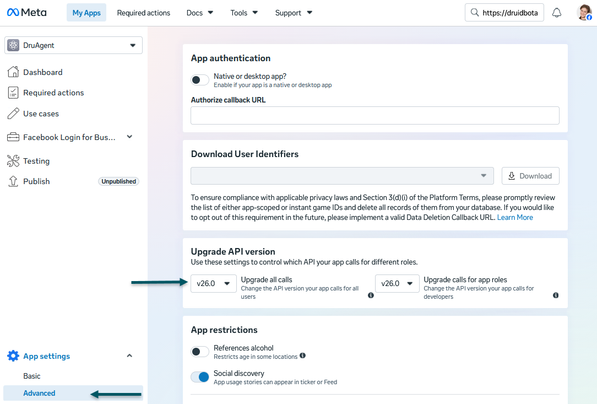597x404 pixels.
Task: Open the DruAgent app selector dropdown
Action: pos(73,45)
